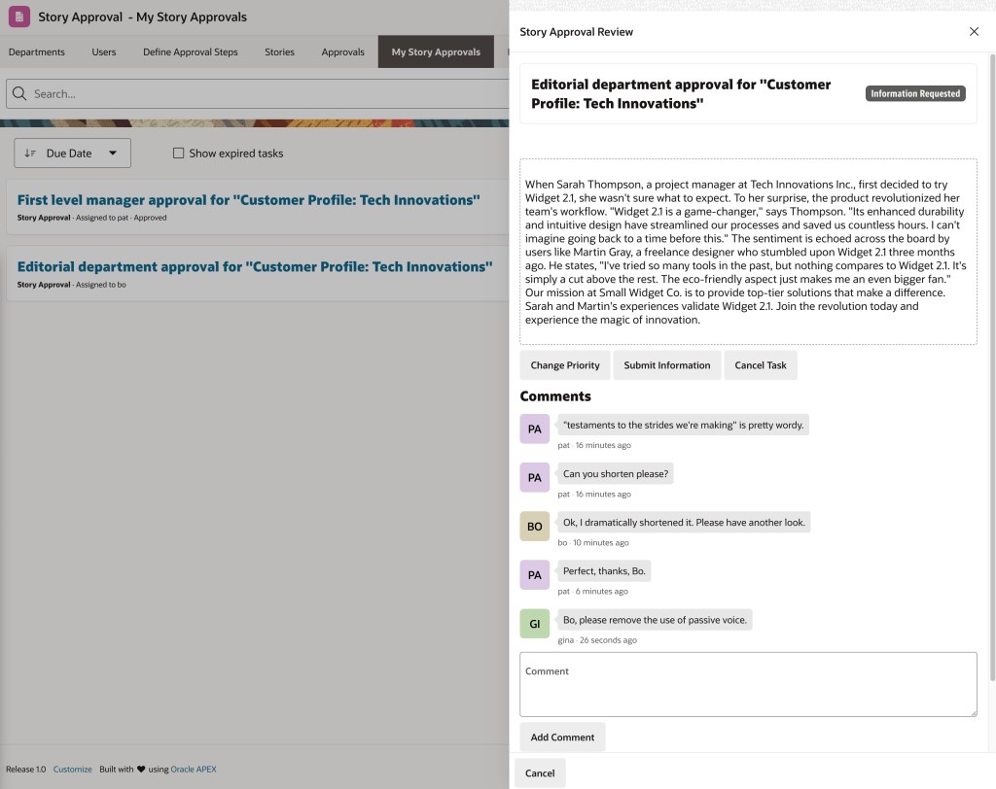The height and width of the screenshot is (789, 996).
Task: Click pat's PA avatar on first comment
Action: [x=535, y=429]
